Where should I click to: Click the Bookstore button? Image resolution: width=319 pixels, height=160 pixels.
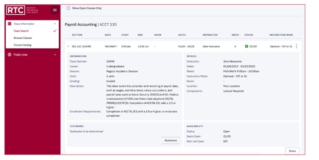pos(171,140)
